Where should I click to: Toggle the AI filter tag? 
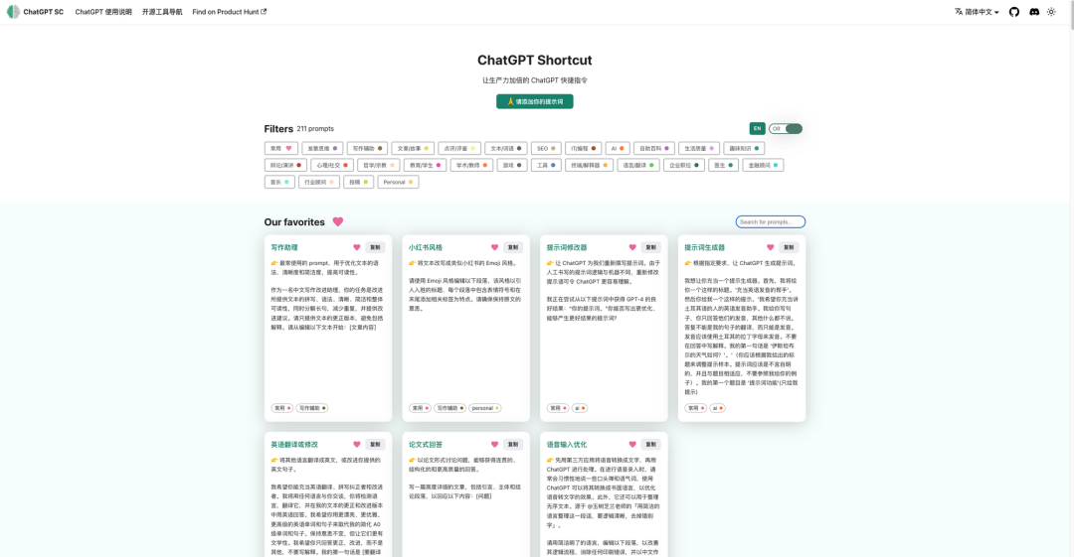(x=618, y=148)
